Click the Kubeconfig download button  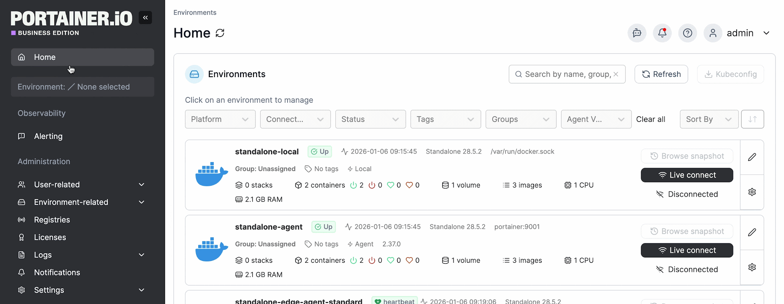click(x=730, y=74)
